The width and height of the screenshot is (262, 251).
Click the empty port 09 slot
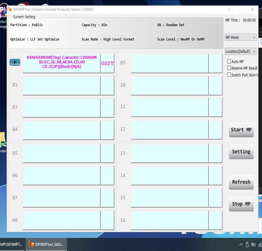[x=170, y=63]
